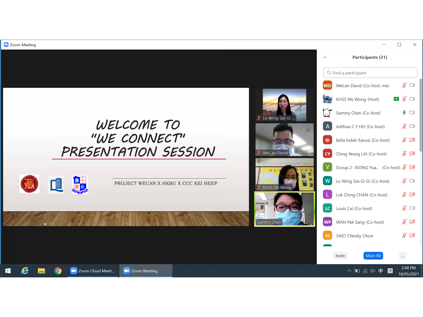Screen dimensions: 423x317
Task: Collapse the Participants panel with the chevron
Action: point(325,57)
